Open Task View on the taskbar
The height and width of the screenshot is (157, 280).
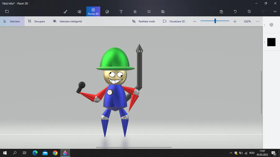25,153
